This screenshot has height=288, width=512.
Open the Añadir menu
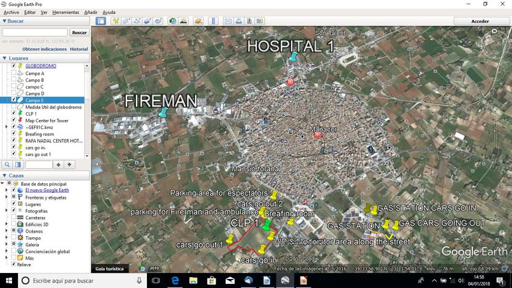click(x=90, y=12)
